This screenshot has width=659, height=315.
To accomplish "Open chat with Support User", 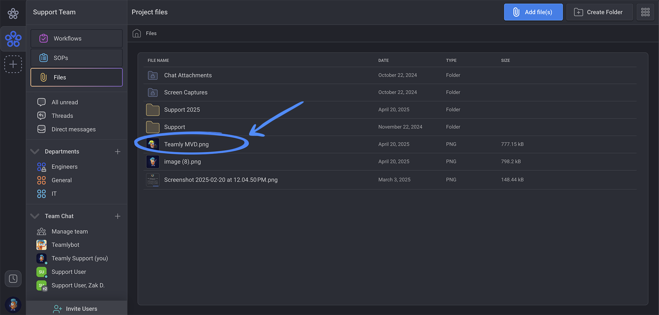I will (x=69, y=272).
